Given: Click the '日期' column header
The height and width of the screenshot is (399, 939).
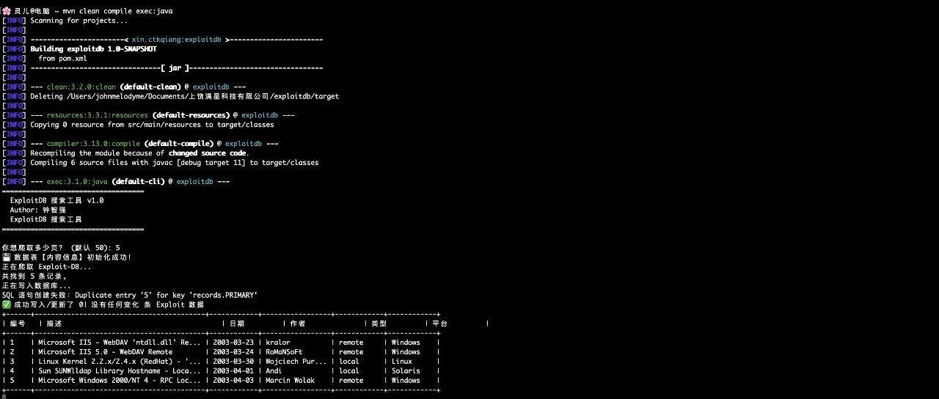Looking at the screenshot, I should (x=238, y=323).
